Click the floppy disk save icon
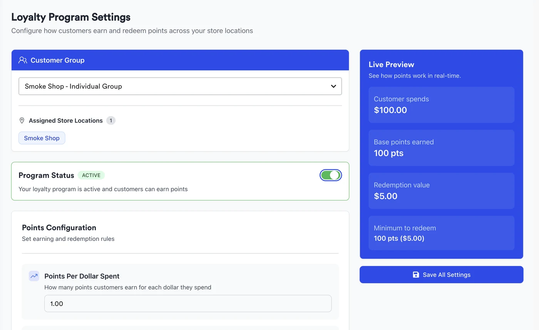Image resolution: width=539 pixels, height=330 pixels. coord(416,275)
